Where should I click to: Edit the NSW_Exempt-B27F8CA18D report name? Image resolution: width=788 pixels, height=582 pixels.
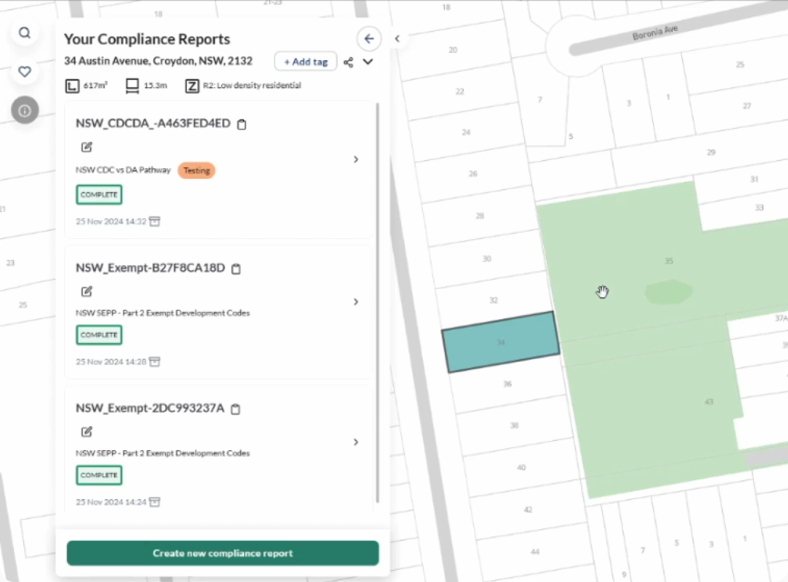click(x=86, y=292)
